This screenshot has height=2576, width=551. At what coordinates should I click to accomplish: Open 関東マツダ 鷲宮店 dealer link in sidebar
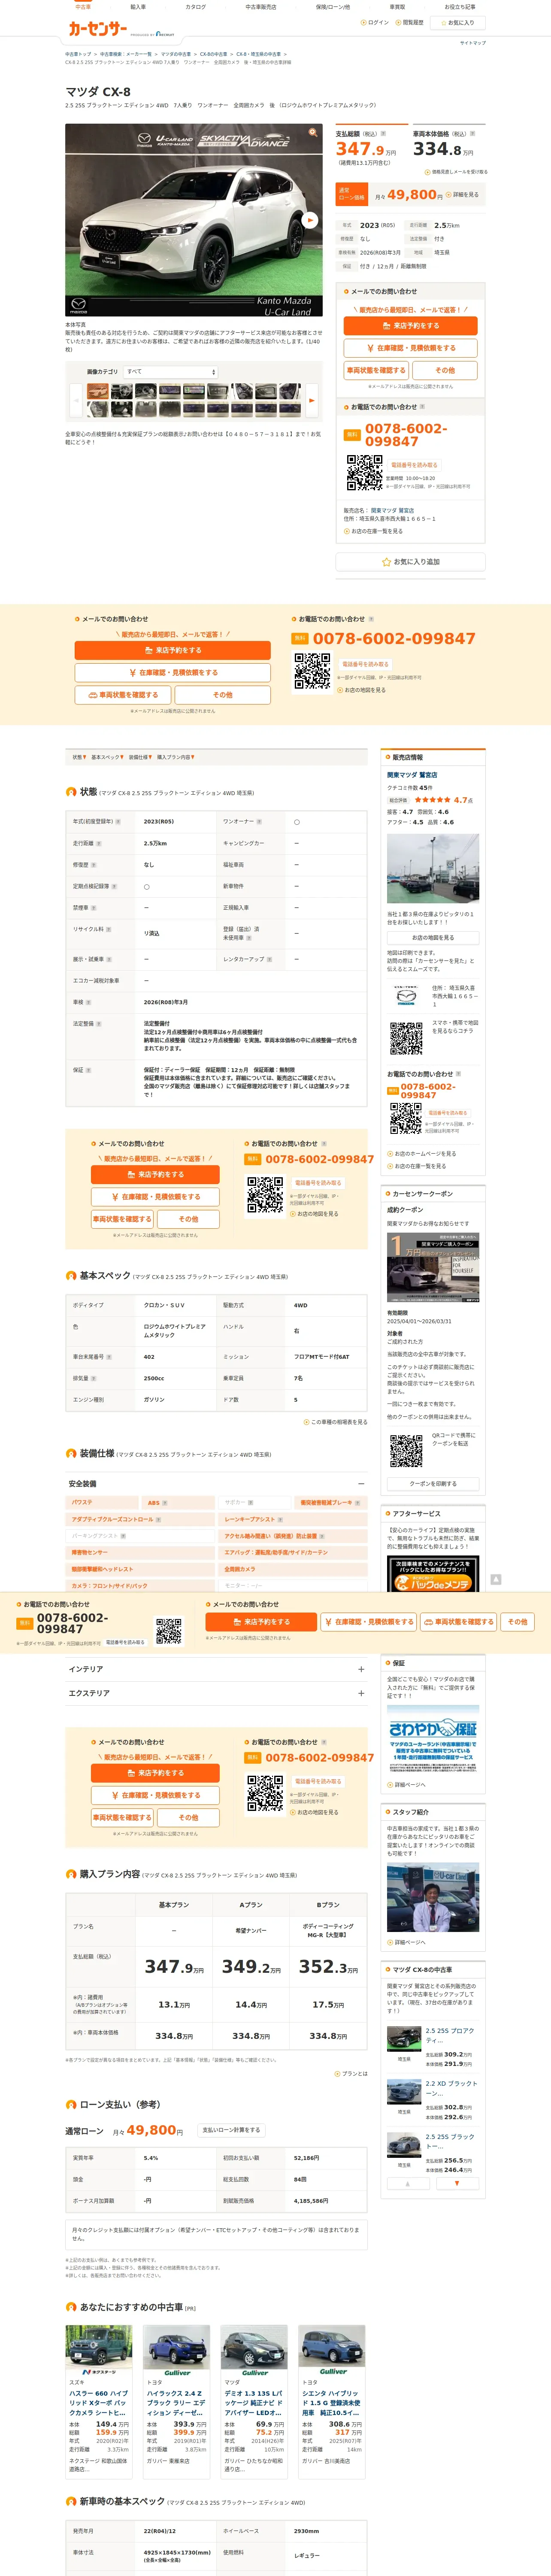click(392, 510)
